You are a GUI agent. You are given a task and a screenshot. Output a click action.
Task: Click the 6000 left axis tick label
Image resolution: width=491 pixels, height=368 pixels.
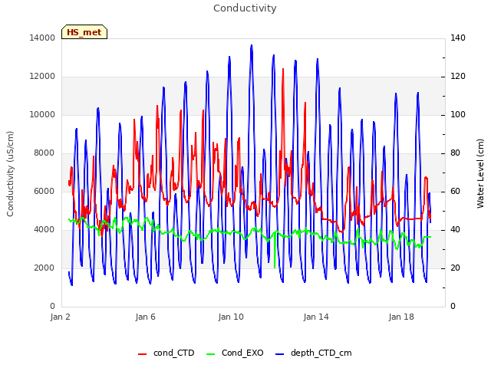[x=44, y=191]
